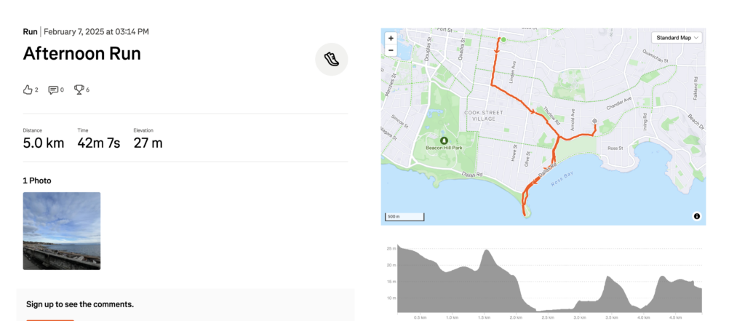Click the elevation peak near 1.5 km
This screenshot has height=321, width=745.
[486, 253]
